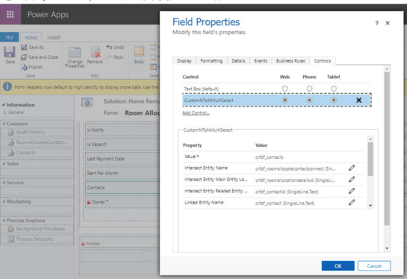Collapse the Common section
This screenshot has height=279, width=407.
point(4,124)
